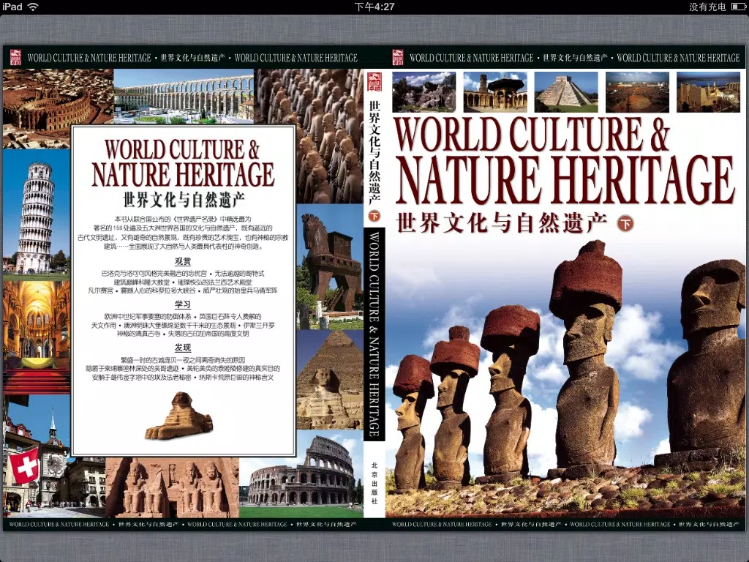Tap the desert fortress walls thumbnail
749x562 pixels.
[708, 91]
